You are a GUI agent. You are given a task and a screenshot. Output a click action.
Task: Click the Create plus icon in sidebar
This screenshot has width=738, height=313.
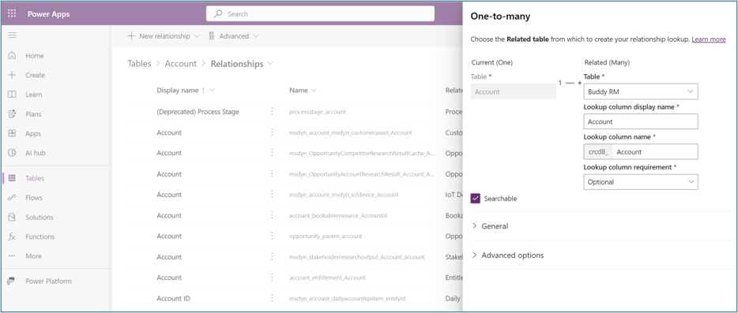point(12,75)
